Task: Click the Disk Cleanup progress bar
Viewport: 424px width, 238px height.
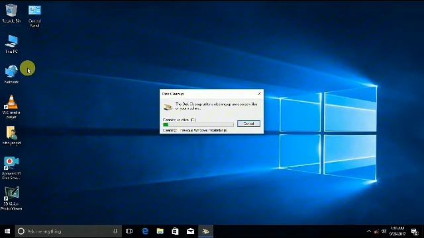Action: click(198, 124)
